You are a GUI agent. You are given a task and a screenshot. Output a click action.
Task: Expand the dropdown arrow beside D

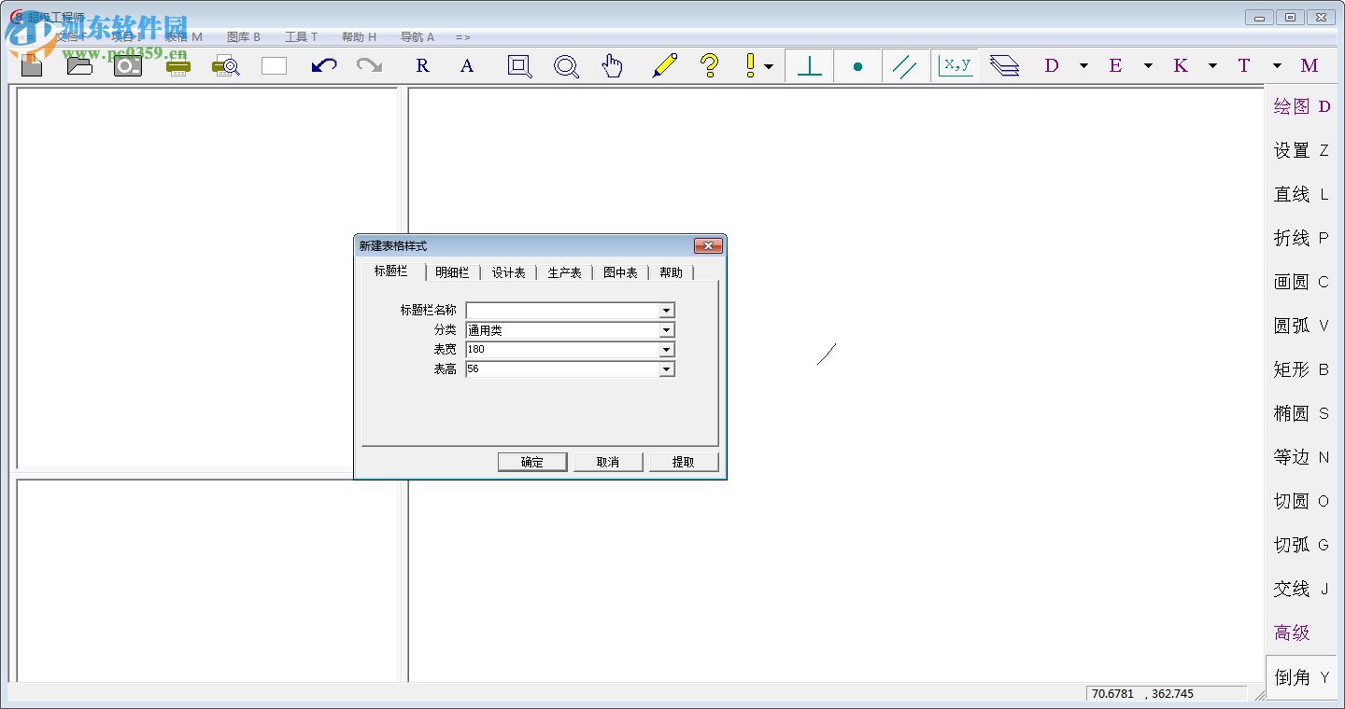pos(1083,66)
